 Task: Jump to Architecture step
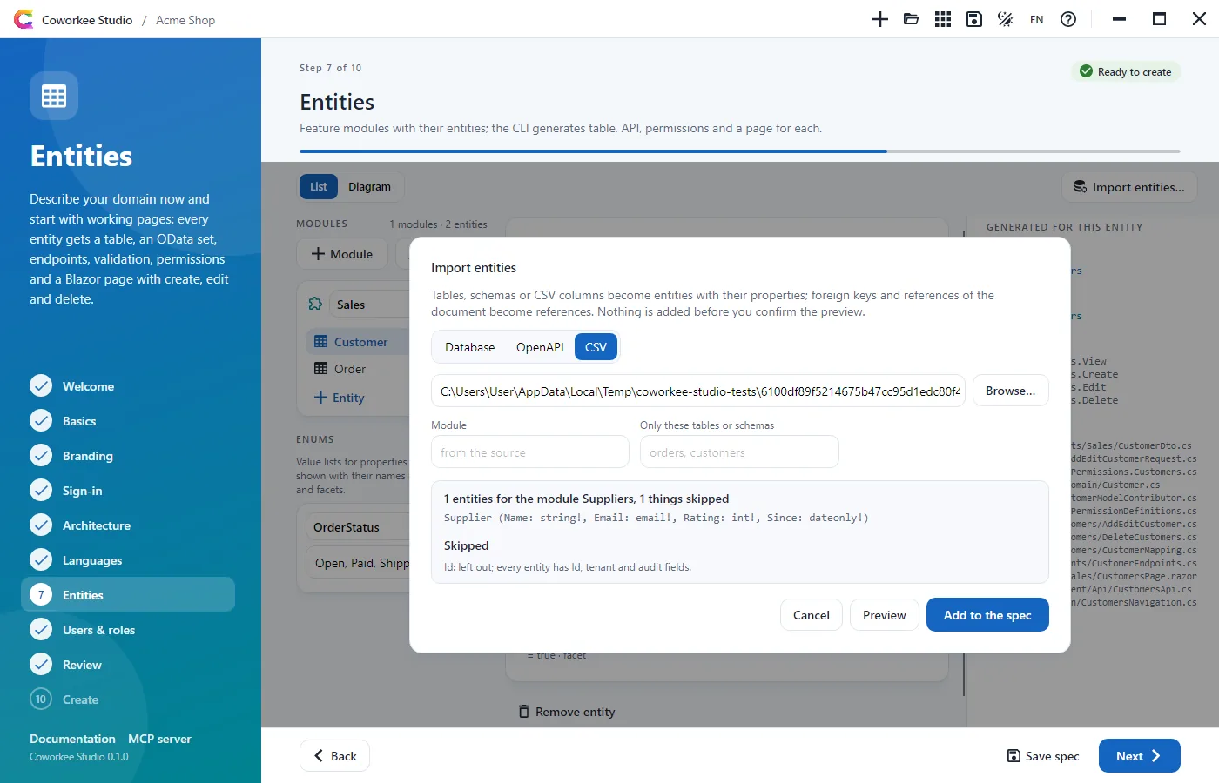[128, 525]
